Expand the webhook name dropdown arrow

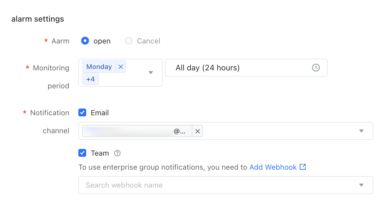pyautogui.click(x=361, y=185)
